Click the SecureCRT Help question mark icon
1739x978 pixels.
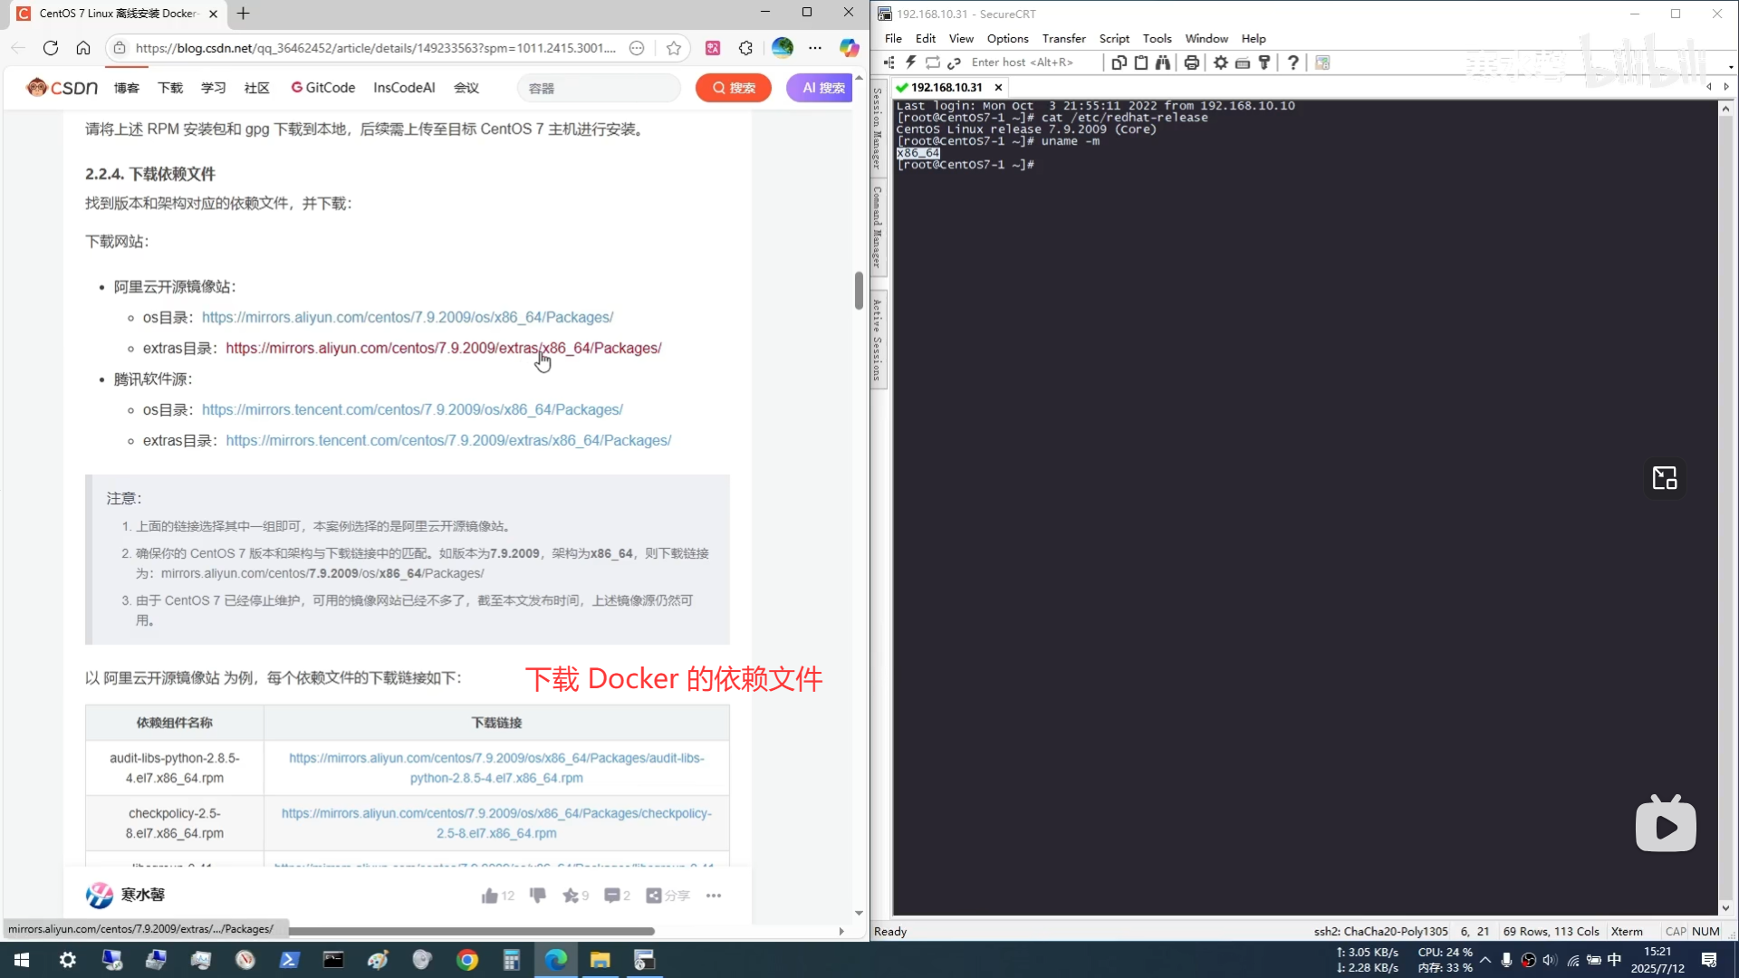(x=1293, y=62)
